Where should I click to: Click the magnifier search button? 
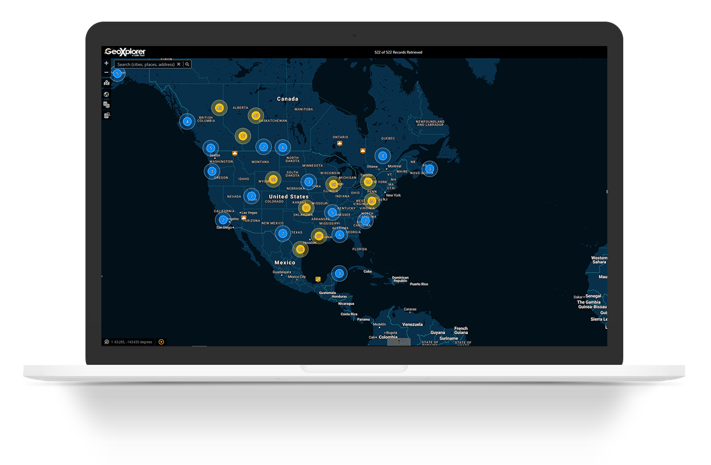click(187, 64)
